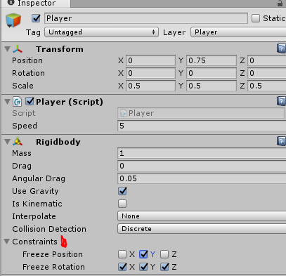The image size is (286, 276).
Task: Uncheck Freeze Rotation X
Action: click(122, 267)
